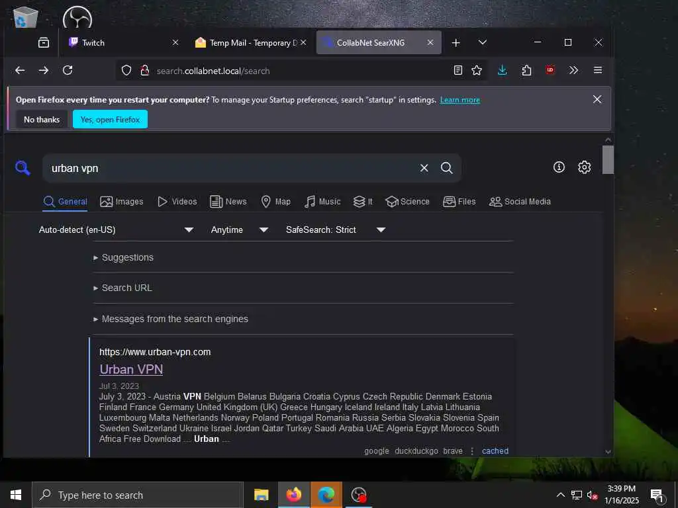Image resolution: width=678 pixels, height=508 pixels.
Task: Open a new browser tab
Action: click(x=456, y=43)
